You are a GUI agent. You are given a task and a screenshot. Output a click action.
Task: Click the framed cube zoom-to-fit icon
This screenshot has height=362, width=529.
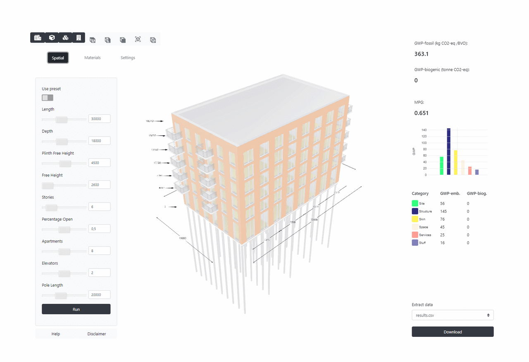click(x=138, y=40)
